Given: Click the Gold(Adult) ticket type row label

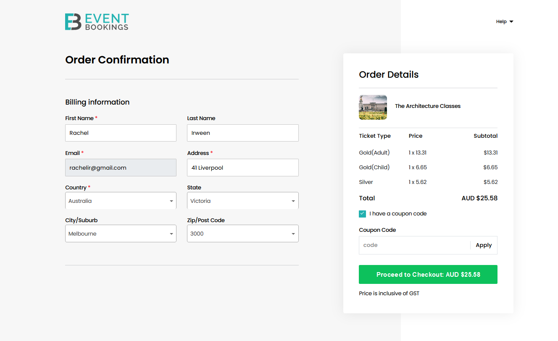Looking at the screenshot, I should [374, 152].
